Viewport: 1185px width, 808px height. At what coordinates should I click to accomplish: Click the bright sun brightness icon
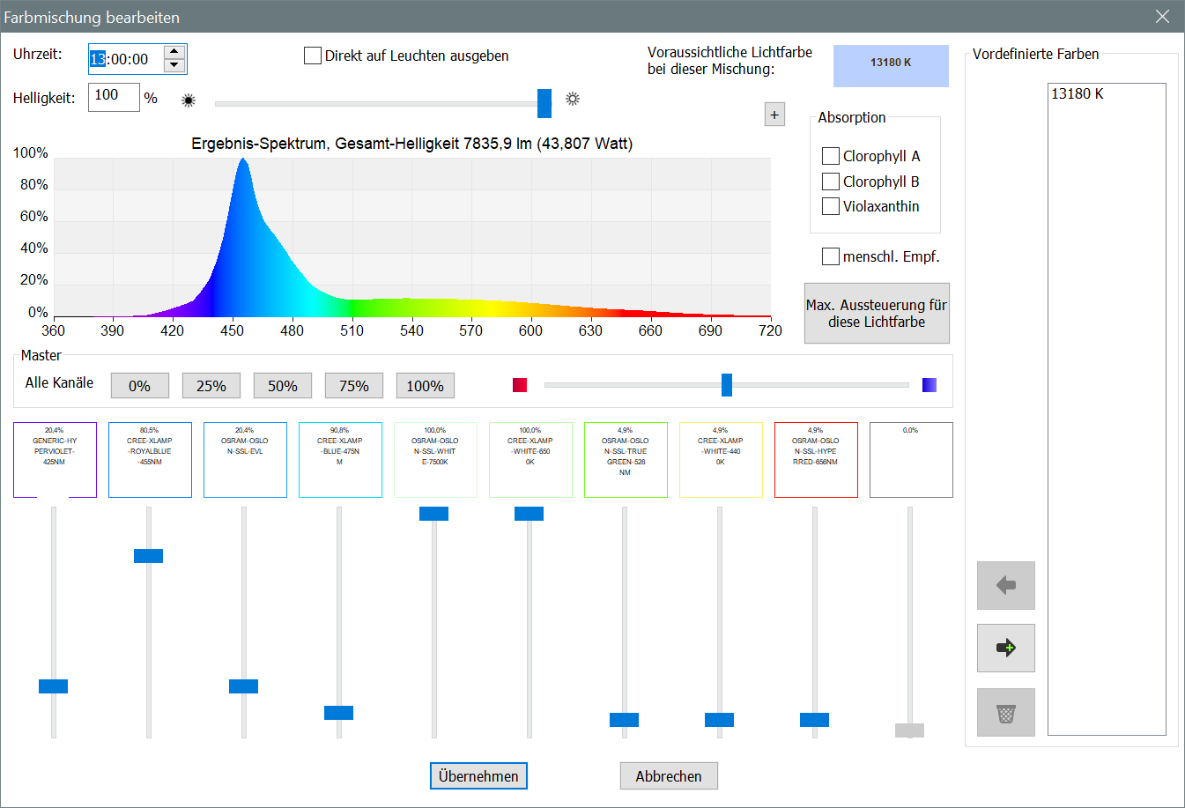(x=573, y=99)
